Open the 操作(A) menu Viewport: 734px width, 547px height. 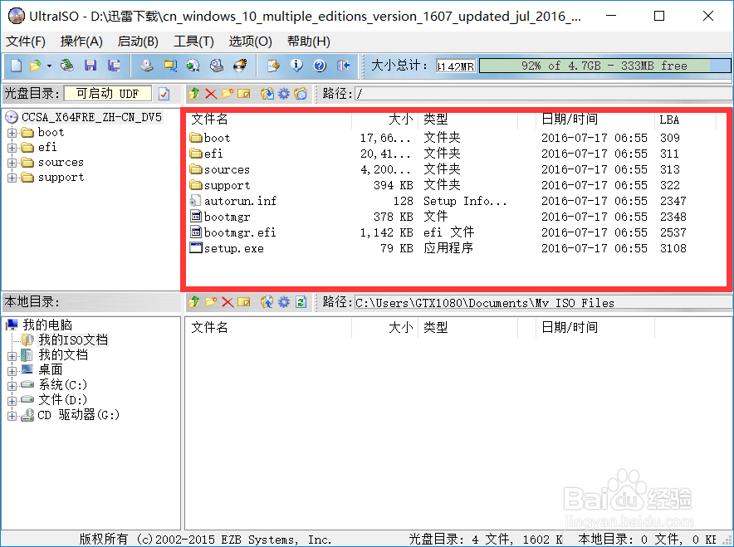[x=81, y=42]
